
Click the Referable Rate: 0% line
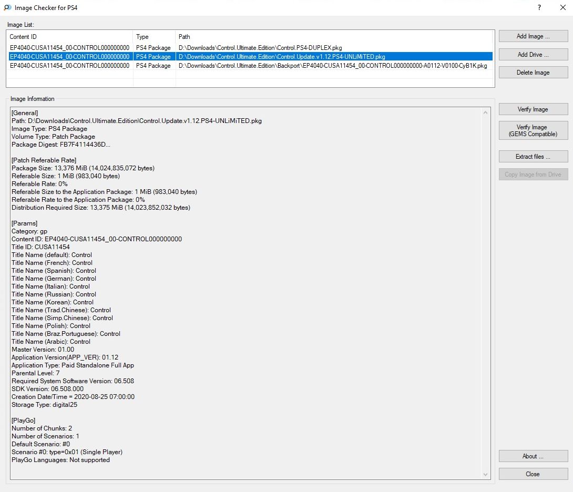pos(39,184)
